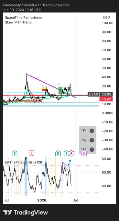Click the [@TheParagonGrp] RSI indicator label
This screenshot has height=221, width=119.
[x=24, y=162]
